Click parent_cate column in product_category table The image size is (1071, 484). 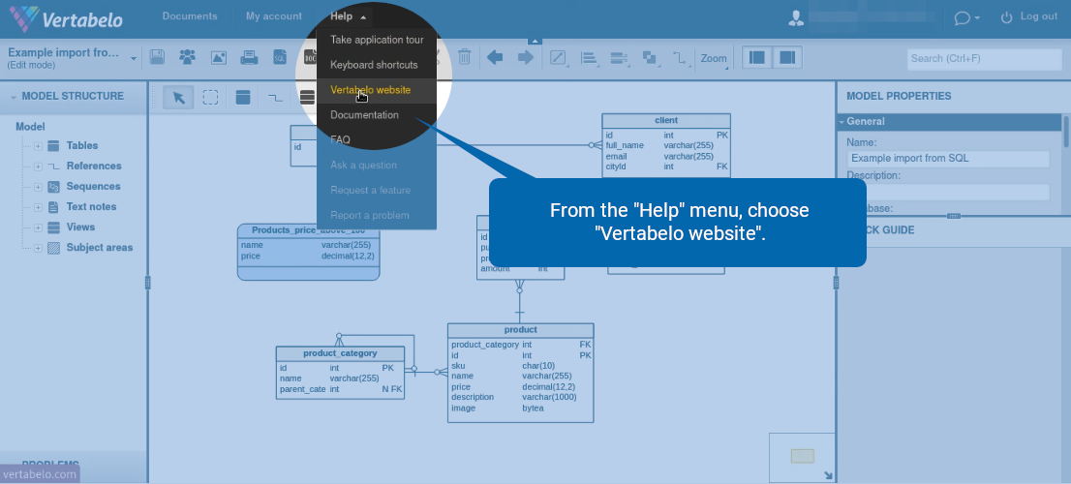[x=340, y=390]
